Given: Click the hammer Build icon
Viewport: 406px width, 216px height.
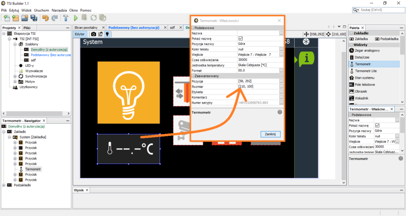Looking at the screenshot, I should 66,18.
